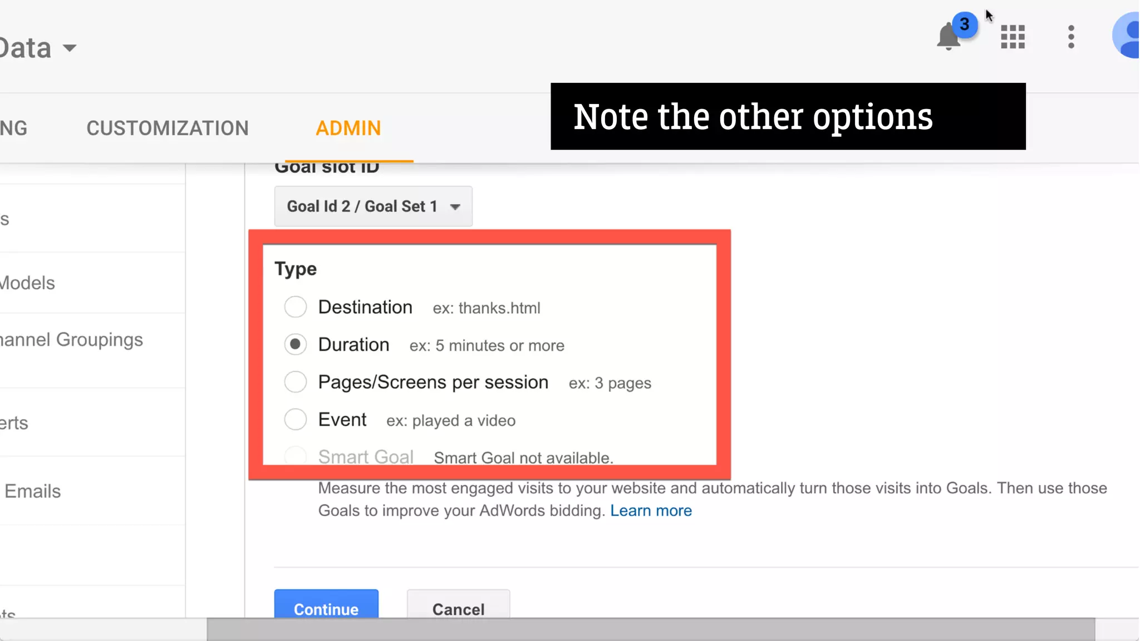
Task: Click the blue notification count badge
Action: (x=964, y=24)
